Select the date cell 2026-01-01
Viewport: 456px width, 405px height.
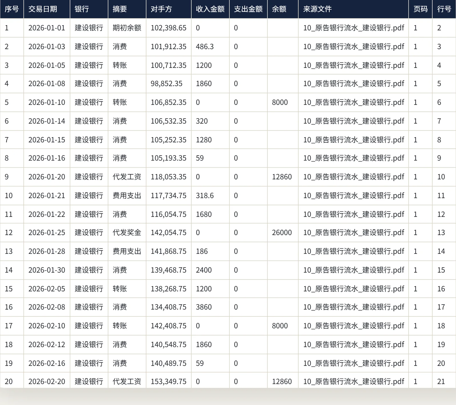(47, 28)
